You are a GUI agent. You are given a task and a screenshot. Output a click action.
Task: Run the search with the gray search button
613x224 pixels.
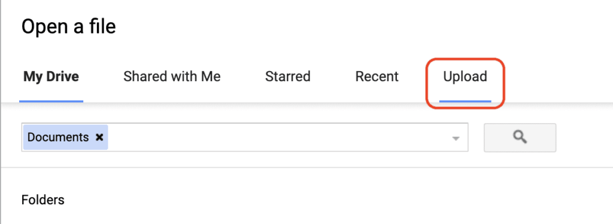[520, 137]
